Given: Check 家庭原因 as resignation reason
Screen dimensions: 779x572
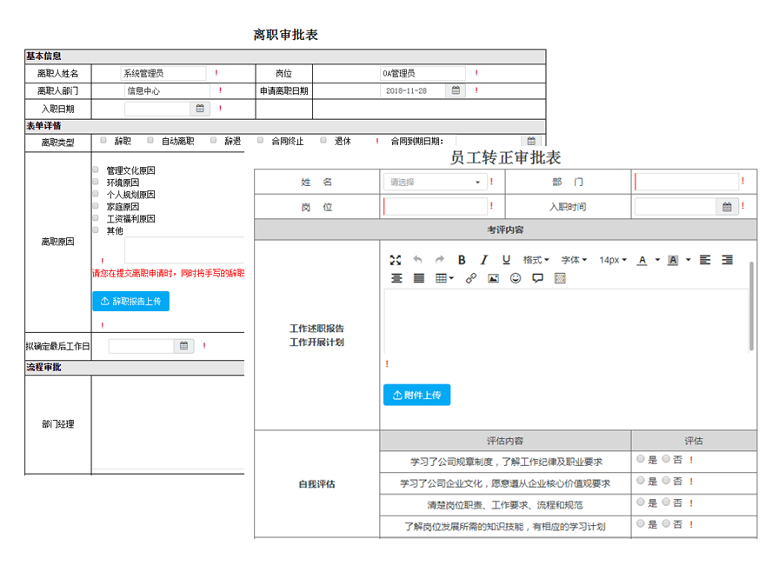Looking at the screenshot, I should [96, 205].
